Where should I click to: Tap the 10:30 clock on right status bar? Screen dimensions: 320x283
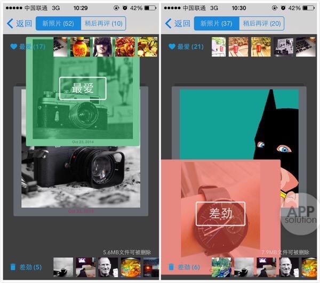239,8
